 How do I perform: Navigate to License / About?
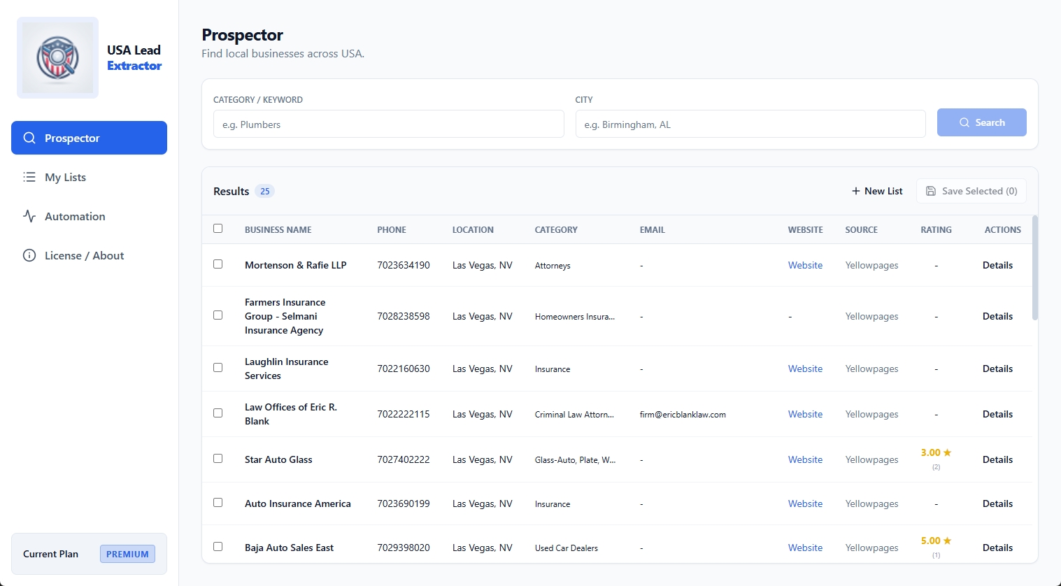[83, 255]
